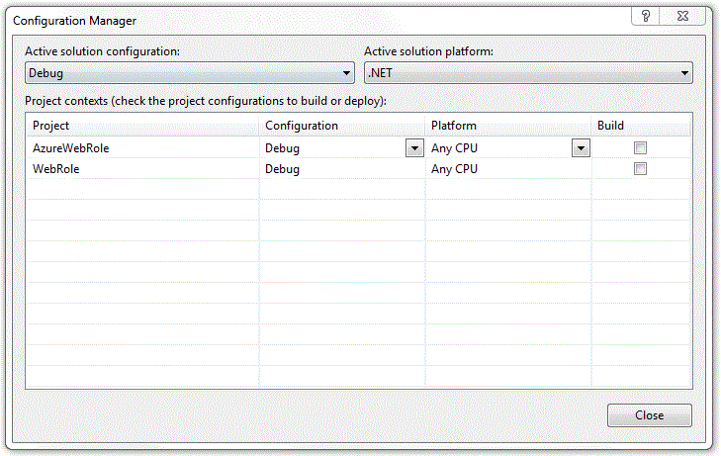Click the Project column header
This screenshot has height=456, width=721.
142,126
